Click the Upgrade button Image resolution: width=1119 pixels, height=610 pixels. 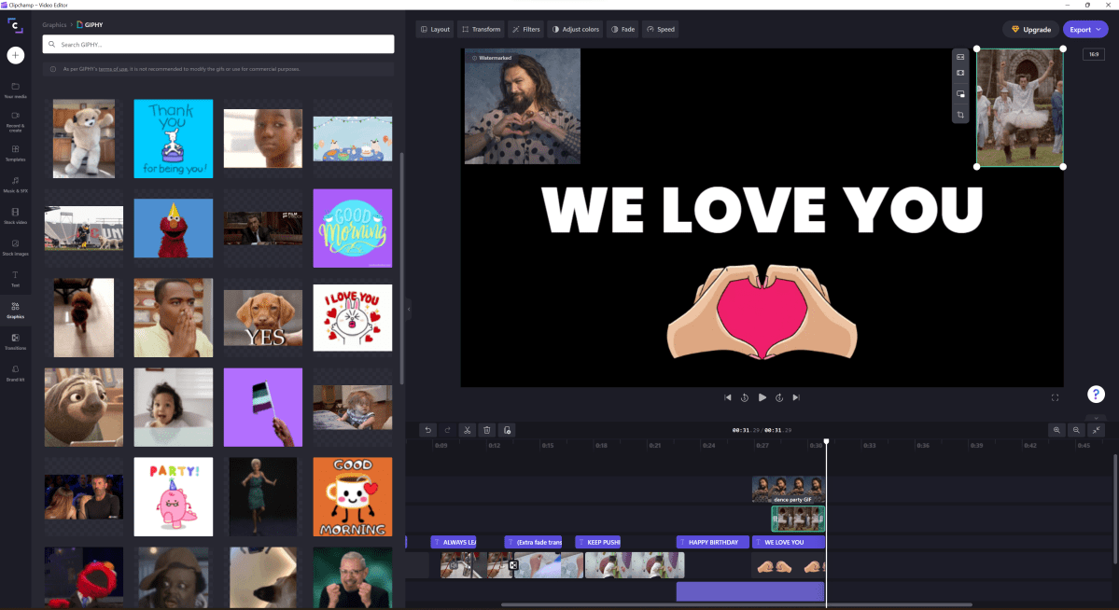(1030, 30)
